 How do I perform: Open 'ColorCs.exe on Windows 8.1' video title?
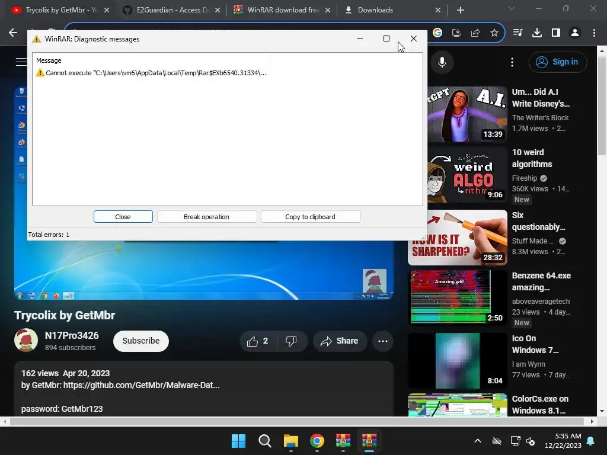[x=541, y=405]
